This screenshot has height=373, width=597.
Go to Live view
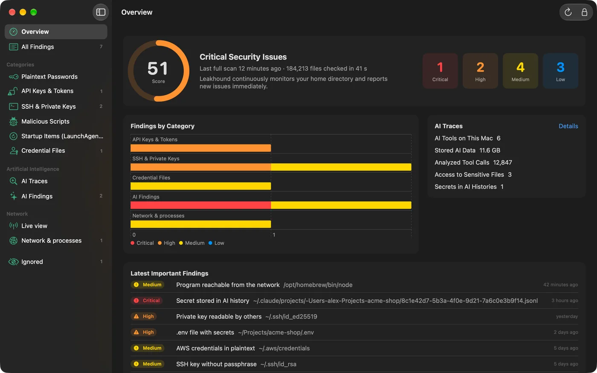coord(56,226)
